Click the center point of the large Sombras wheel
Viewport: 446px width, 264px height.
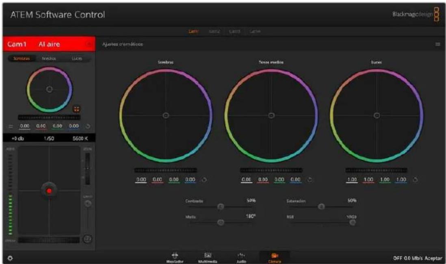click(x=166, y=116)
